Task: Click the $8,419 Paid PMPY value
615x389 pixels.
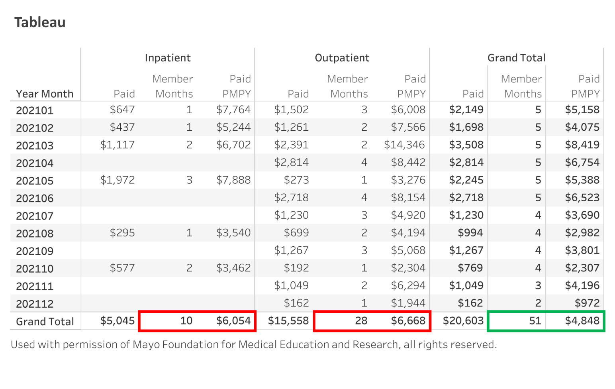Action: pos(582,145)
